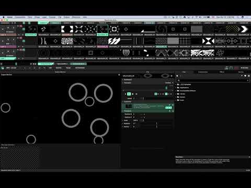Open Spotlight search in macOS menu bar
This screenshot has height=188, width=251.
click(x=238, y=17)
